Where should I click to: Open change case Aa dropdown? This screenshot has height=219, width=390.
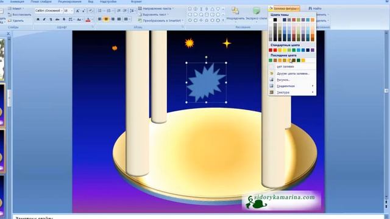[80, 19]
